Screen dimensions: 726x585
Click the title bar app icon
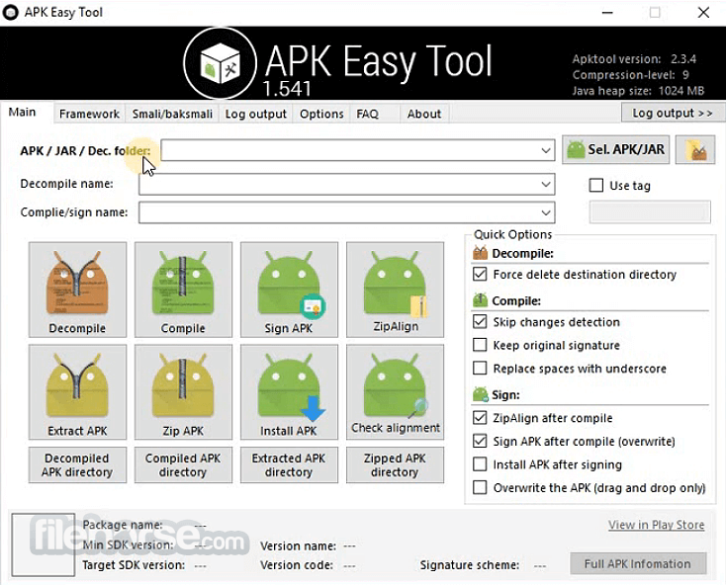10,13
